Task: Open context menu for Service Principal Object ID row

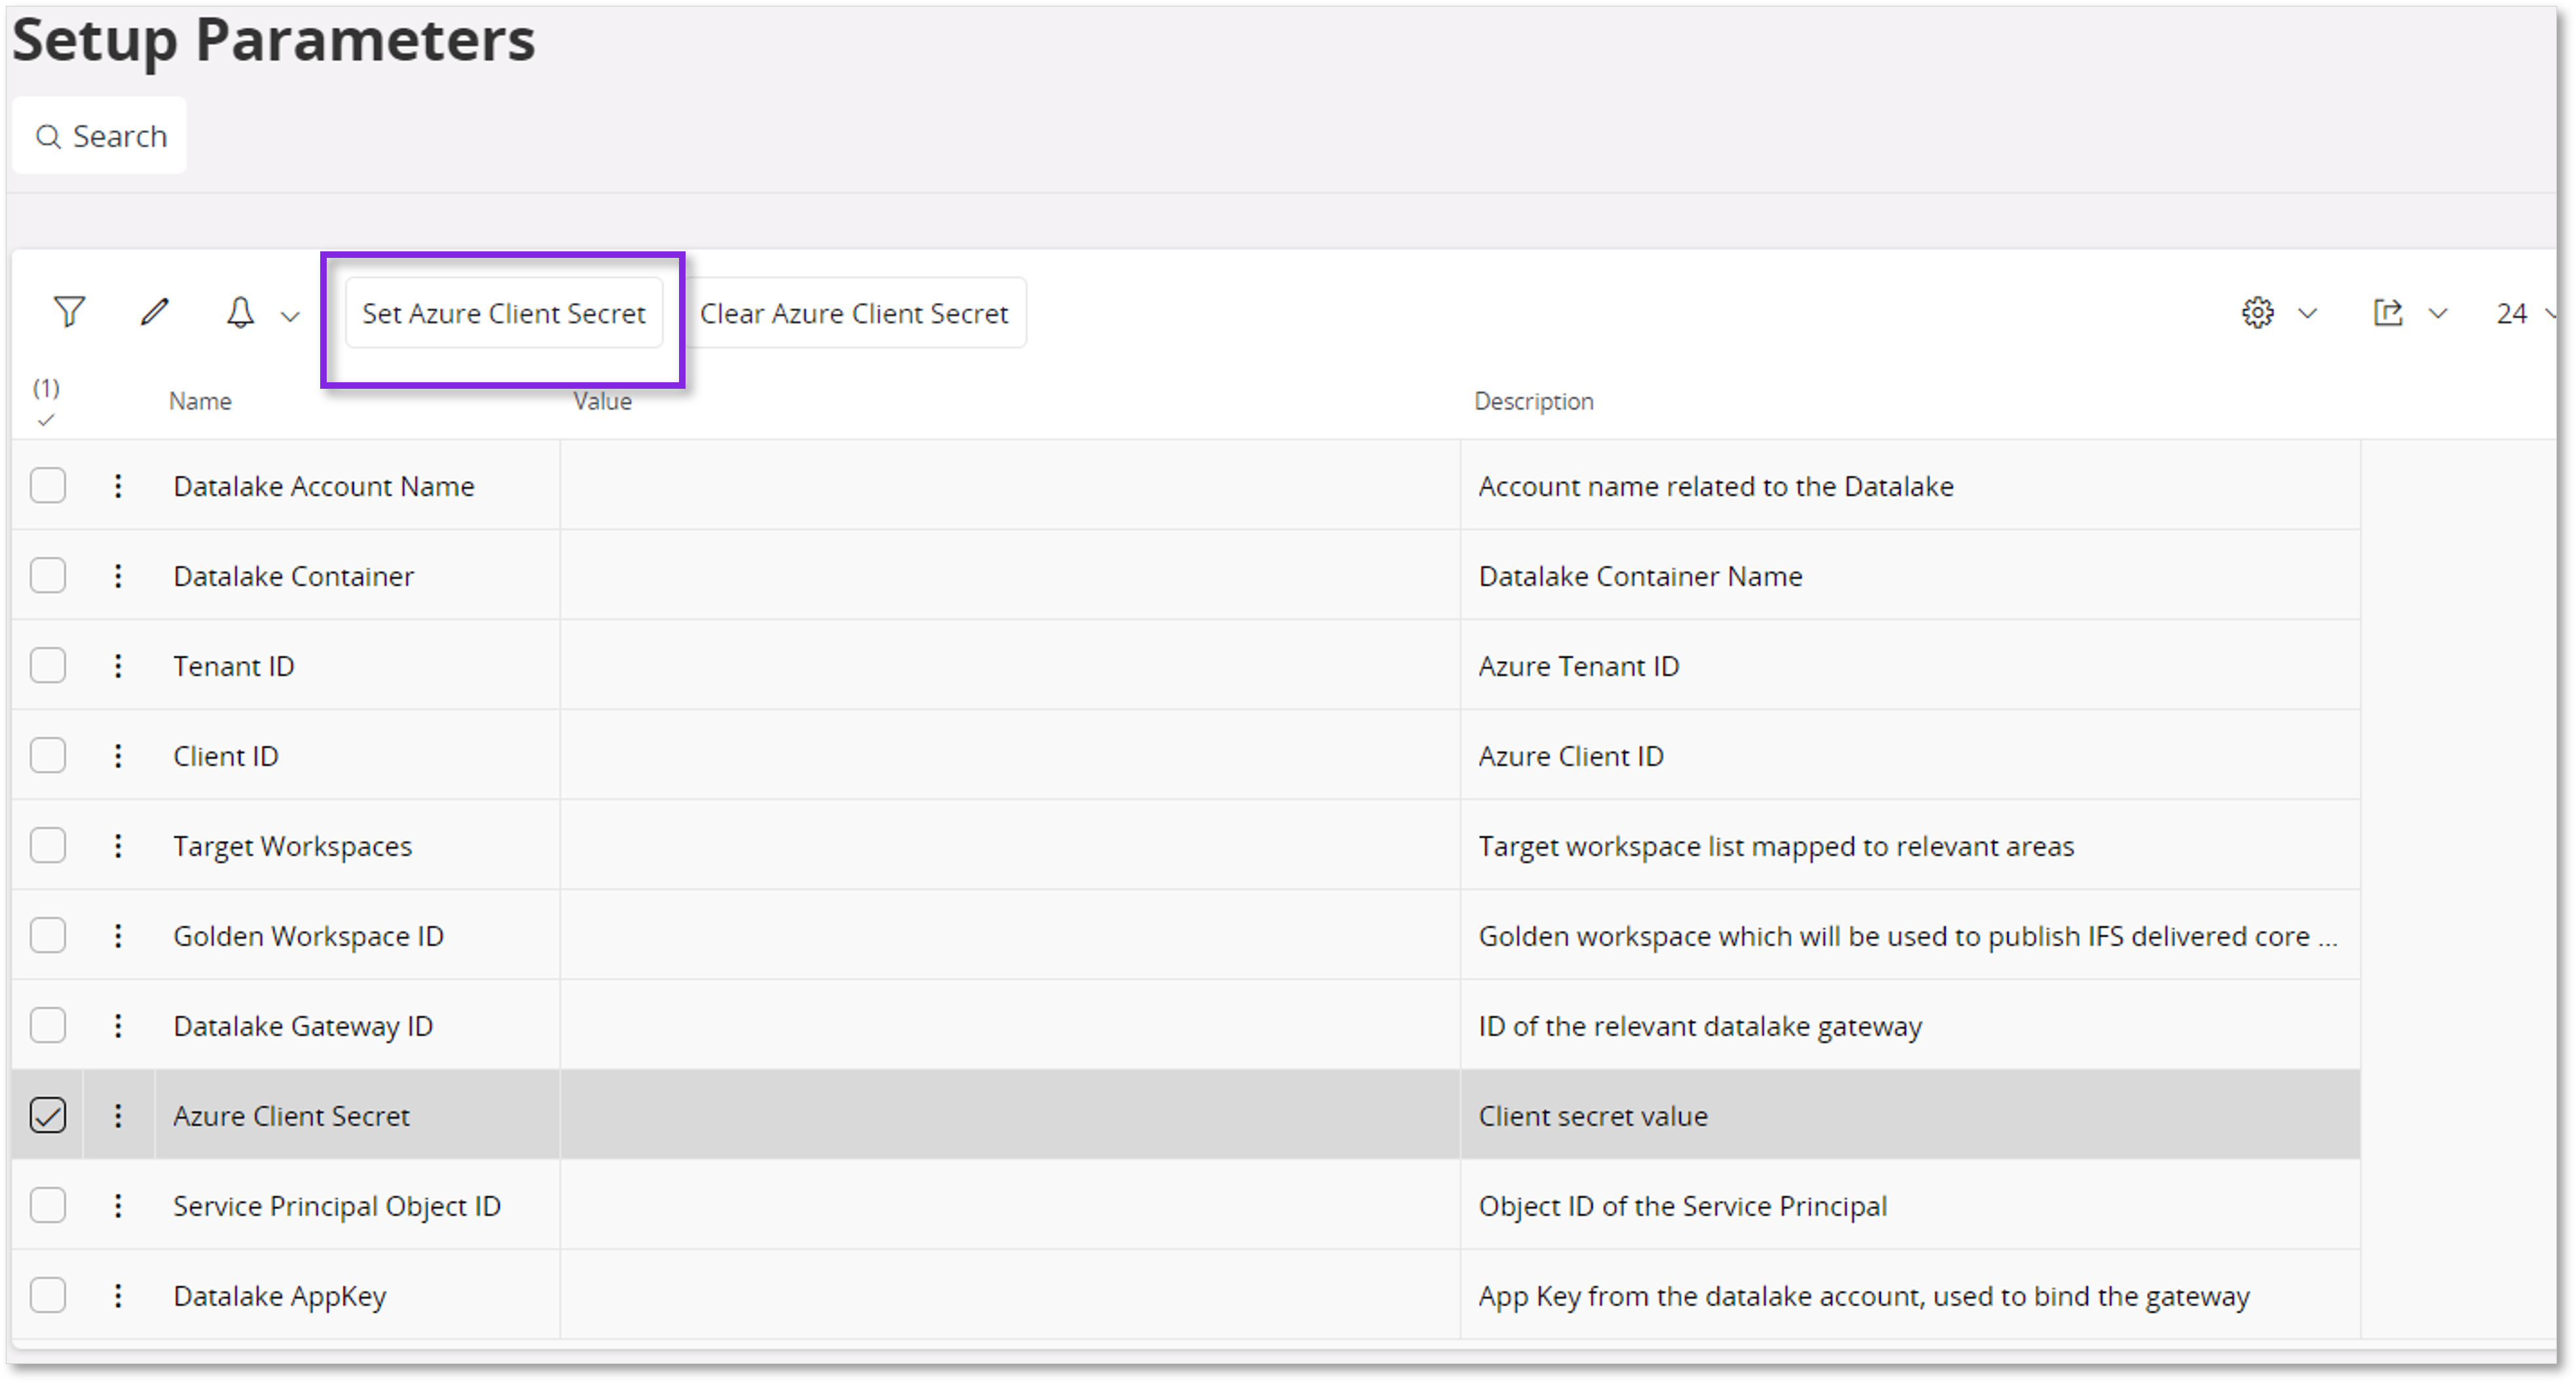Action: [118, 1205]
